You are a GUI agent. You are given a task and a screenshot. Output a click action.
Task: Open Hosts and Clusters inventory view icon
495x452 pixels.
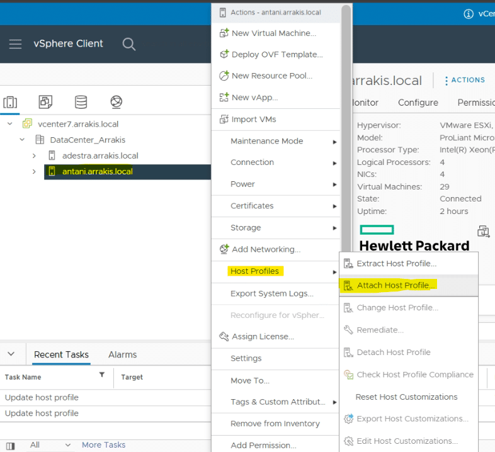click(x=10, y=102)
